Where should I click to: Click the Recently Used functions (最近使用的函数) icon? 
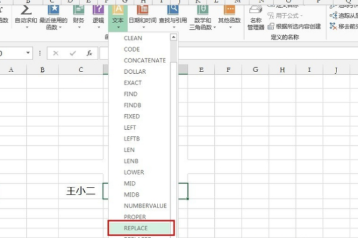53,13
